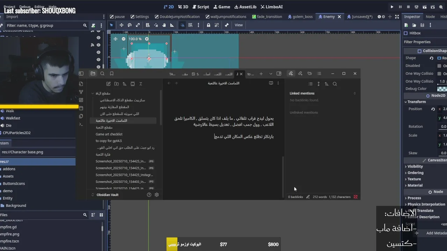
Task: Adjust the One Way Collision margin slider
Action: pos(442,81)
